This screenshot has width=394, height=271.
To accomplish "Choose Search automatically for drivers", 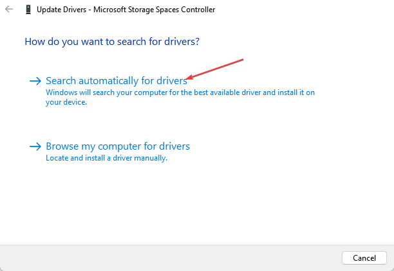I will point(117,81).
